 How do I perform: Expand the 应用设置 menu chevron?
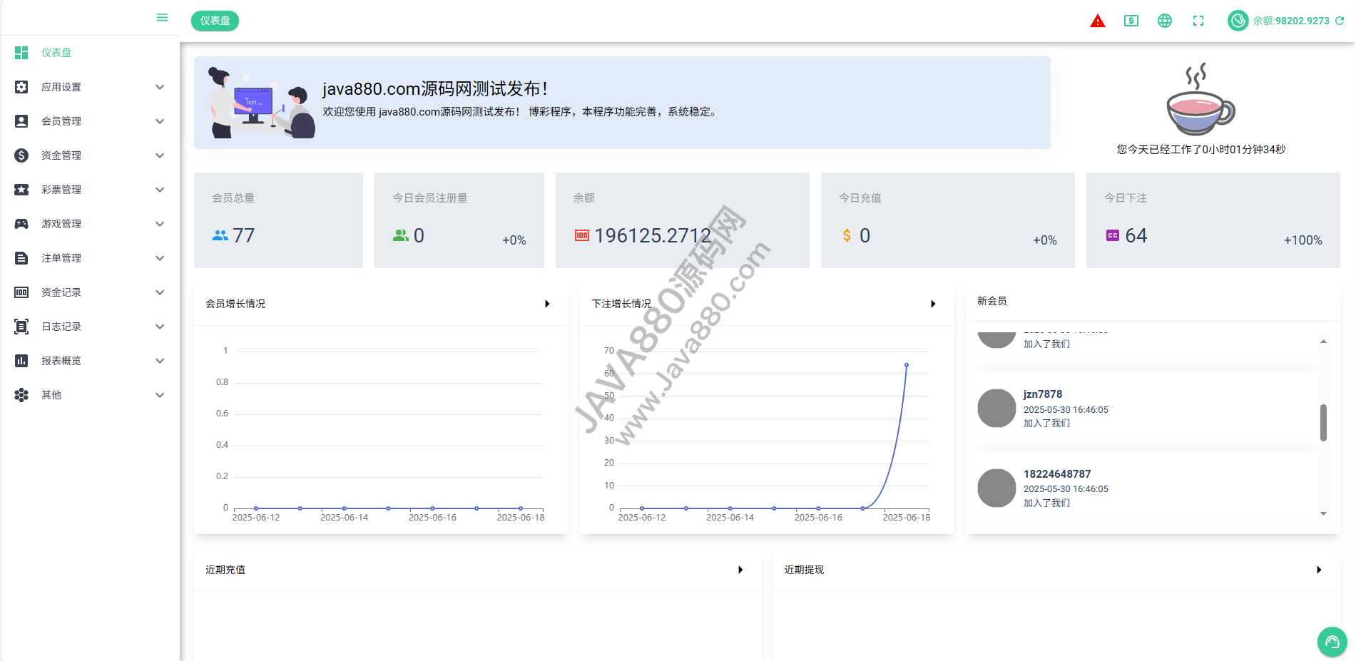[160, 87]
